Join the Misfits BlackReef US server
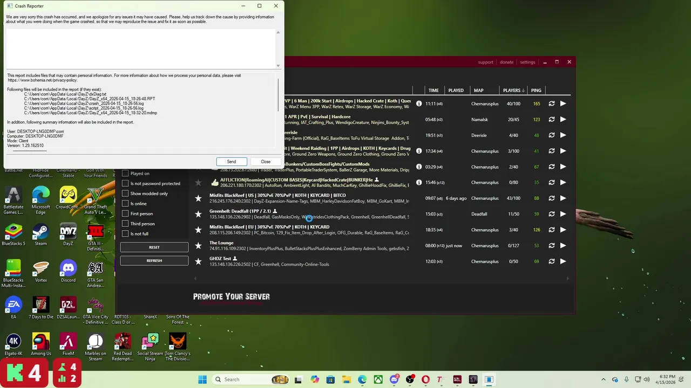 click(563, 198)
